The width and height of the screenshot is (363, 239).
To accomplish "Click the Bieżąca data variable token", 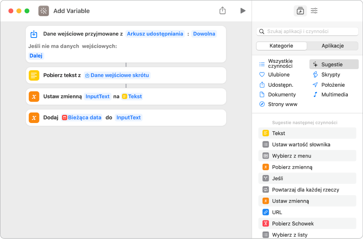I will tap(82, 118).
